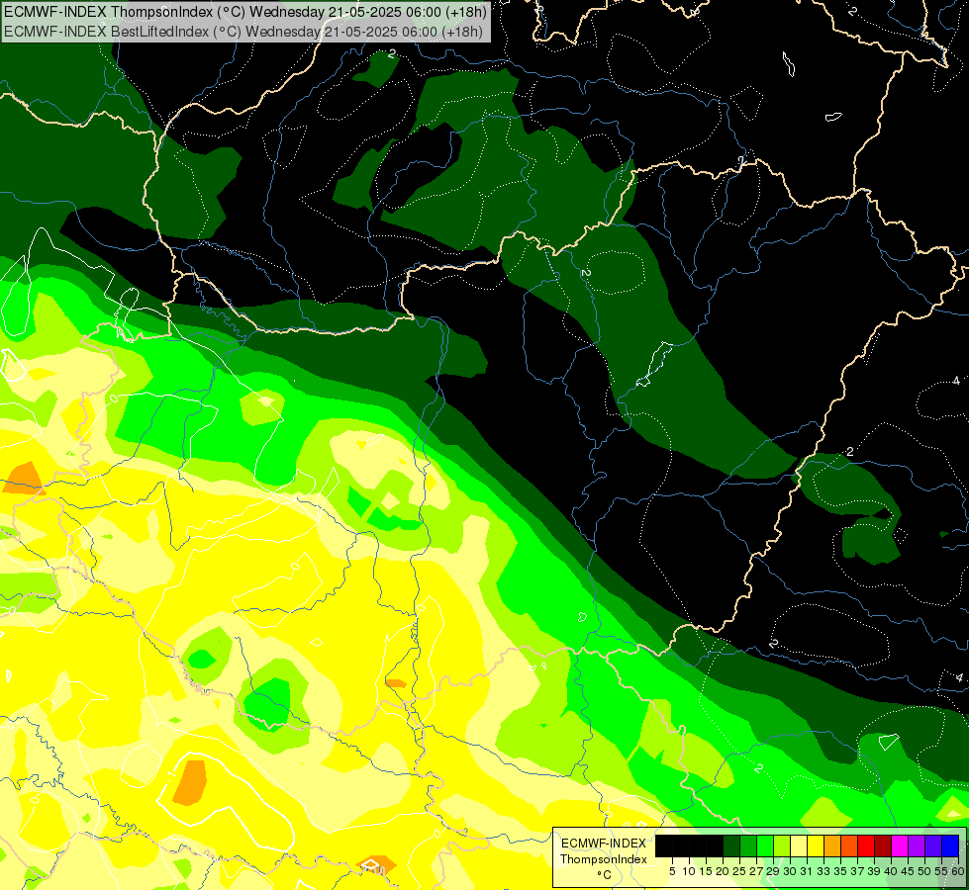This screenshot has width=969, height=890.
Task: Click the legend tick value '30'
Action: pos(790,871)
